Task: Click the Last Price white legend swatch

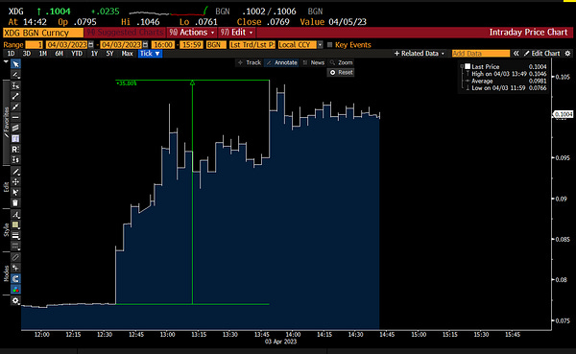Action: click(x=468, y=66)
